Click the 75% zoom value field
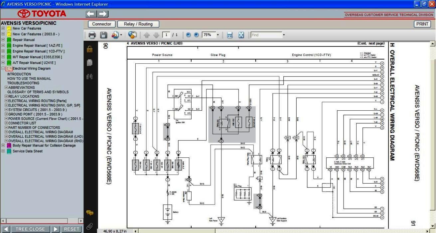The width and height of the screenshot is (436, 233). pyautogui.click(x=209, y=35)
